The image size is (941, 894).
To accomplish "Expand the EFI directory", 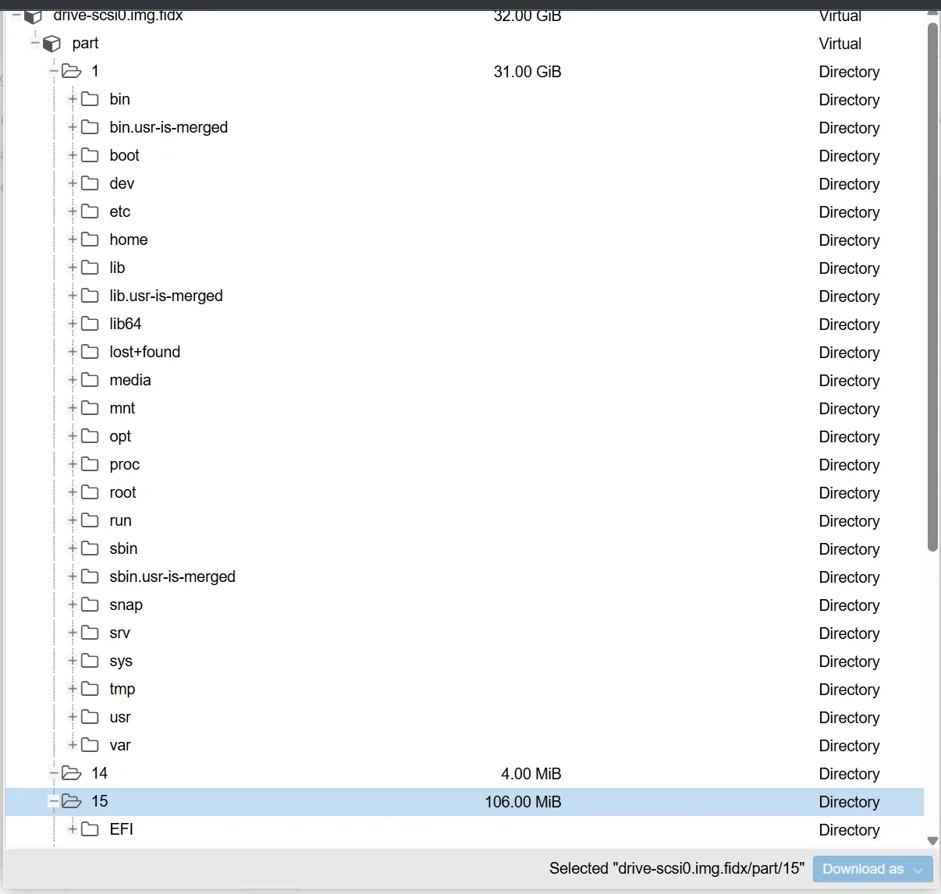I will (73, 829).
